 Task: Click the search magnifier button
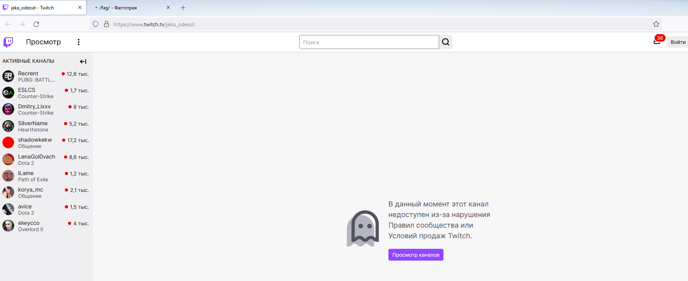coord(445,42)
